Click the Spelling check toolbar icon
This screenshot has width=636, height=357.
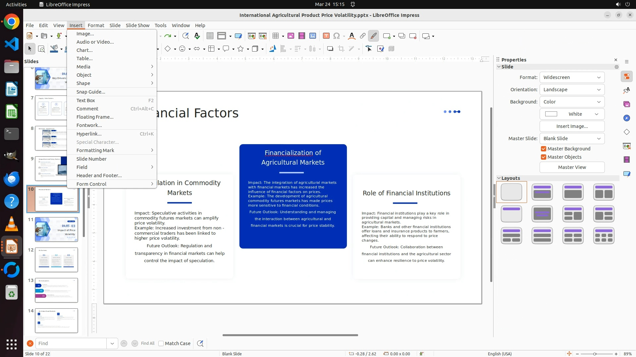tap(197, 36)
